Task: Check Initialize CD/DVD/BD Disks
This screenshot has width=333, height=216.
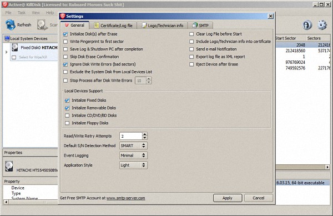Action: click(x=67, y=115)
